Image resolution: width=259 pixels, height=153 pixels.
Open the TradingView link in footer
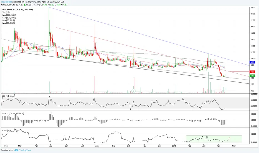(25, 150)
